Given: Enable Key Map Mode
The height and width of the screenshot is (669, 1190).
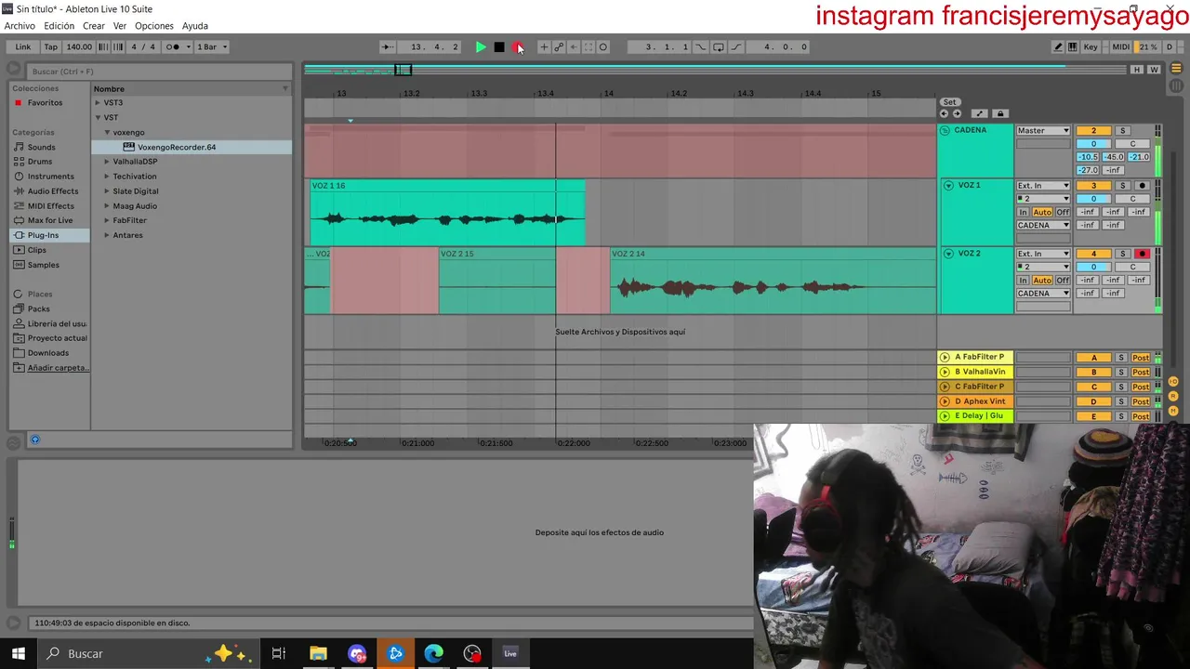Looking at the screenshot, I should (1091, 46).
